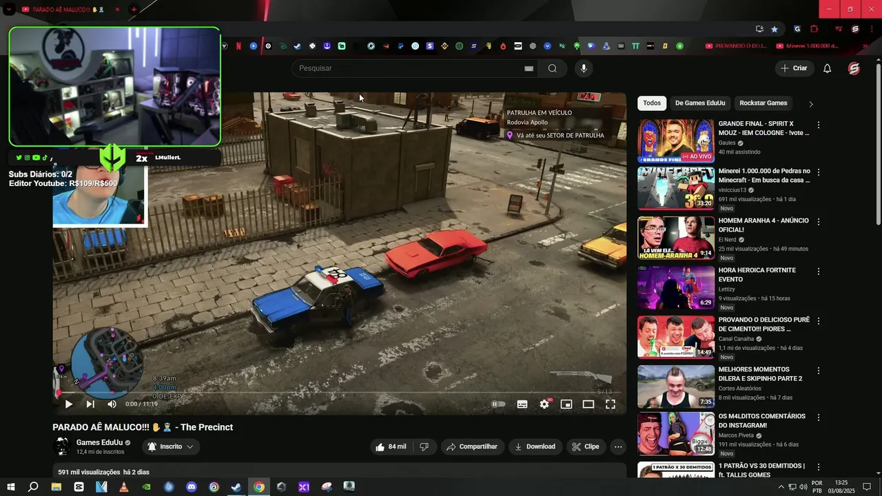This screenshot has width=882, height=496.
Task: Open options for PROVANDO O DELICIOSO video
Action: [819, 321]
